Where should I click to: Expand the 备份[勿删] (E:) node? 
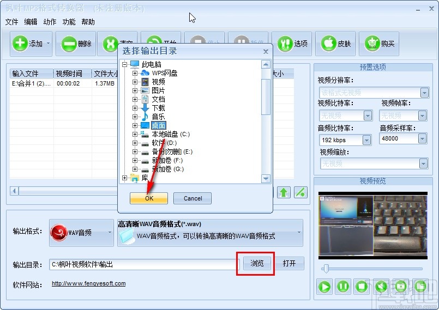(135, 151)
